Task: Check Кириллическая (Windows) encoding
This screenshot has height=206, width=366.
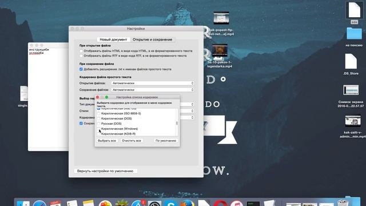Action: click(x=98, y=129)
